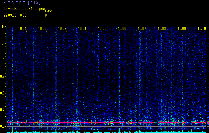Click the 10:01 time marker
Viewport: 209px width, 133px height.
pyautogui.click(x=22, y=29)
